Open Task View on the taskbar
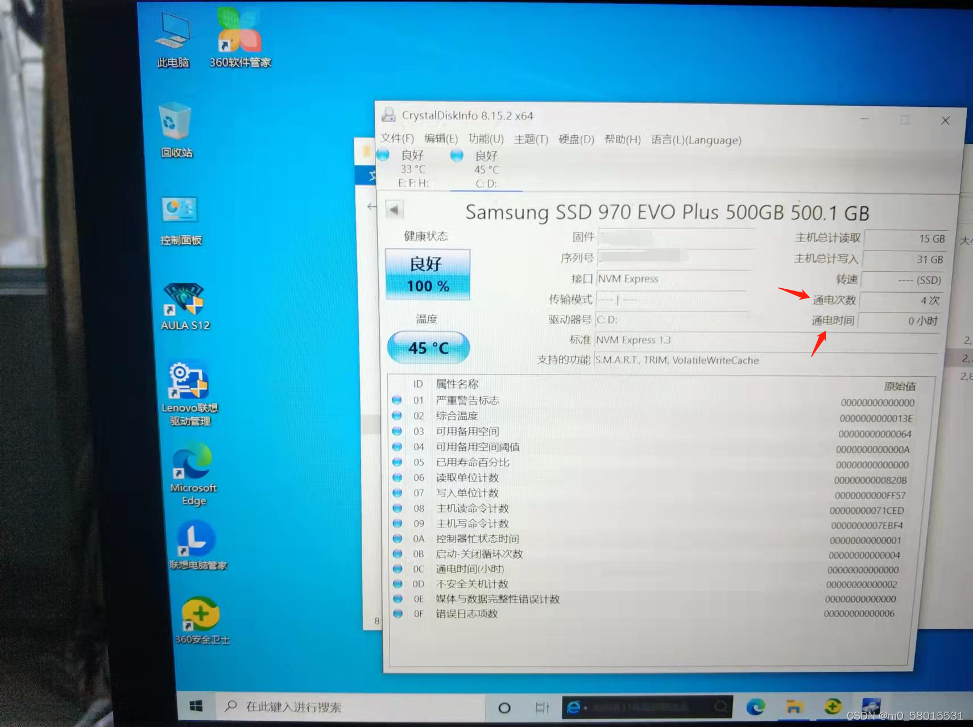 [x=542, y=708]
